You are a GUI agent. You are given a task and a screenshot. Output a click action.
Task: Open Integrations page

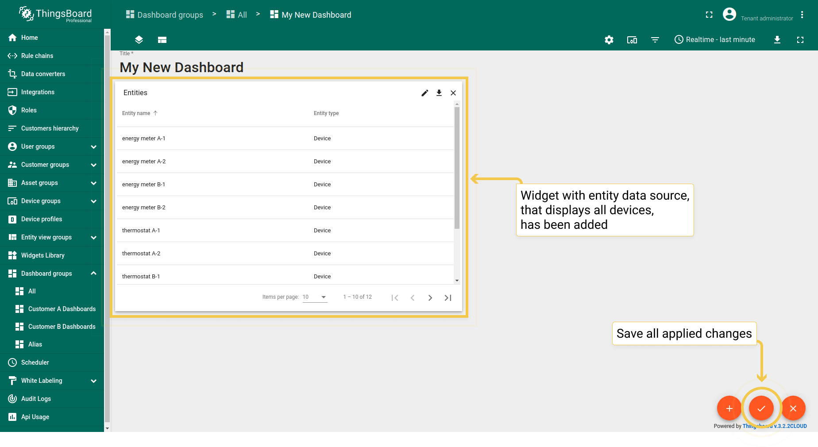pos(52,92)
